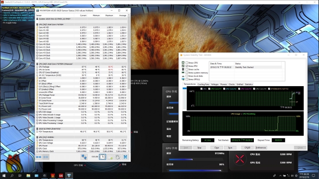The image size is (319, 179).
Task: Open the Statistics tab
Action: (249, 84)
